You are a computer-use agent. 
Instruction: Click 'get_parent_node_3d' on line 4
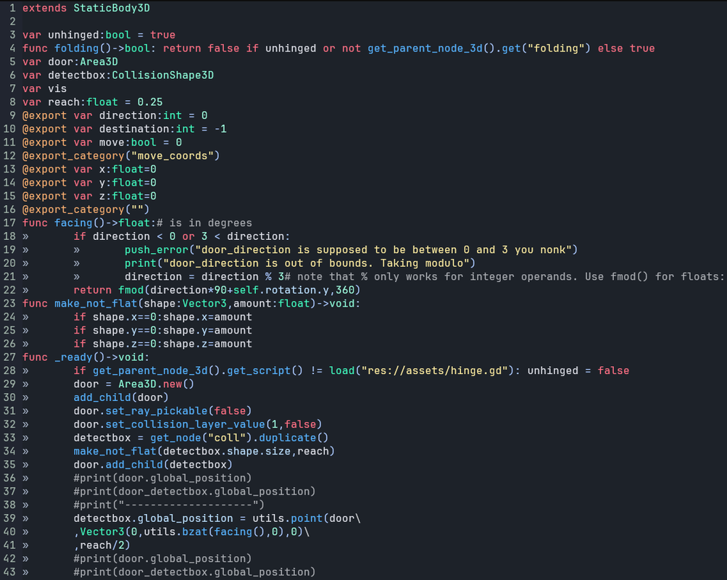coord(425,49)
